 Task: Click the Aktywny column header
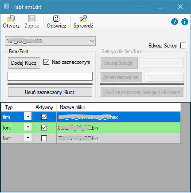(x=44, y=107)
